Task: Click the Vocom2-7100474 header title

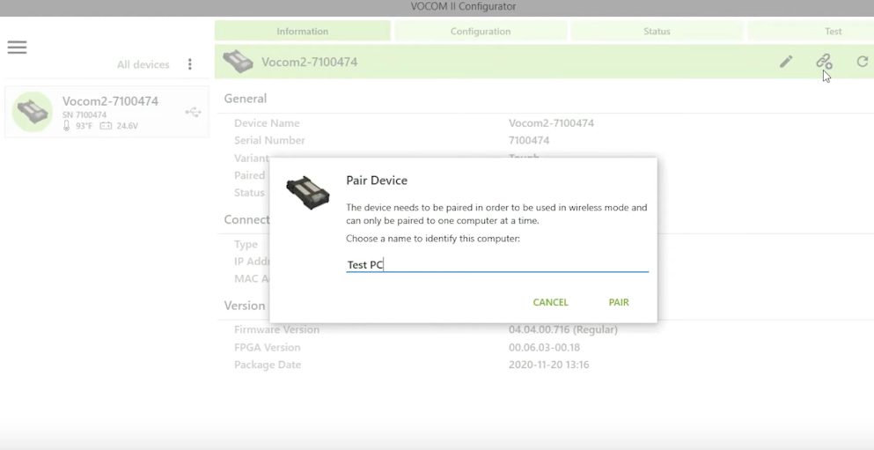Action: coord(309,62)
